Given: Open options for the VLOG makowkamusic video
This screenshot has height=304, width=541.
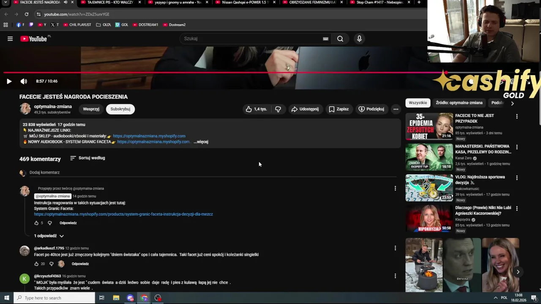Looking at the screenshot, I should point(516,178).
